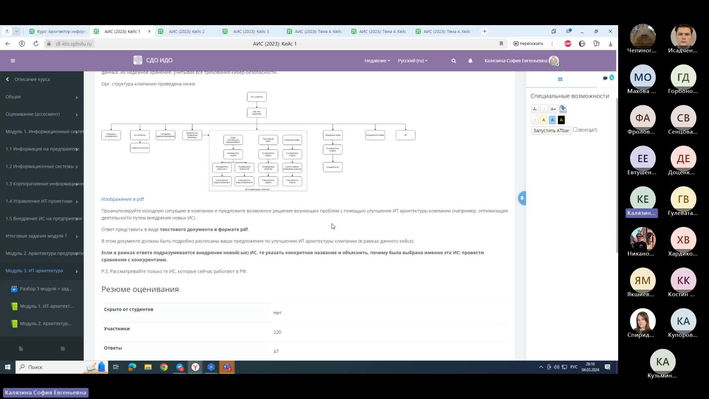709x399 pixels.
Task: Open new browser tab with plus
Action: (484, 31)
